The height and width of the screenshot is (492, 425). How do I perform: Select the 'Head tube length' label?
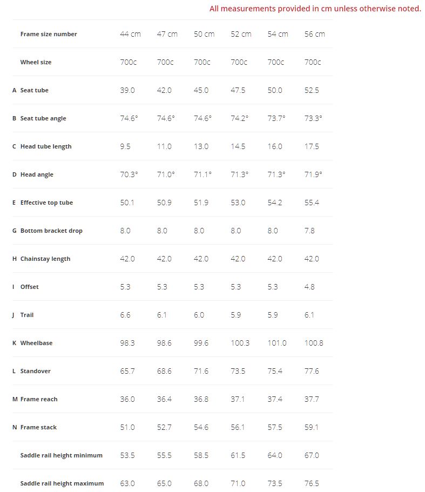[x=46, y=146]
